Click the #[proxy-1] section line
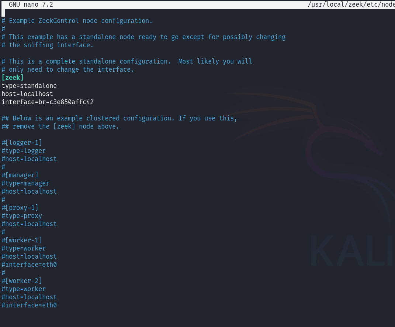This screenshot has height=327, width=395. pos(20,208)
